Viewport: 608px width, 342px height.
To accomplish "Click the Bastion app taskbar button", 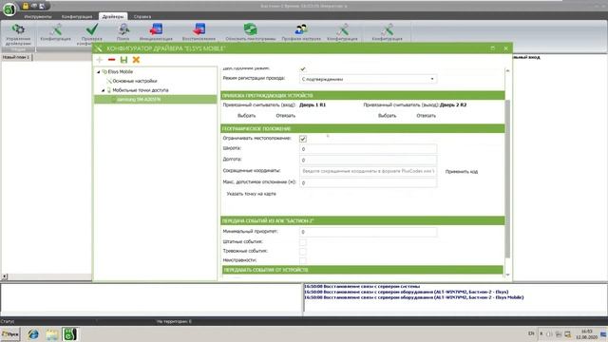I will 70,334.
